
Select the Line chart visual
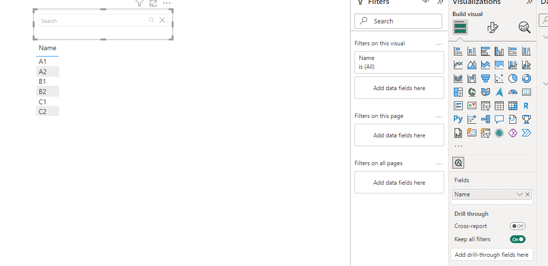pyautogui.click(x=458, y=65)
